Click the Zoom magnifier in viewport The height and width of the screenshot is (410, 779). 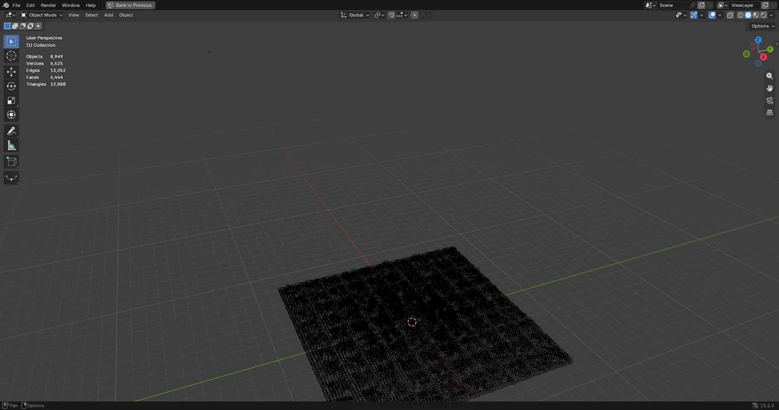[x=770, y=76]
